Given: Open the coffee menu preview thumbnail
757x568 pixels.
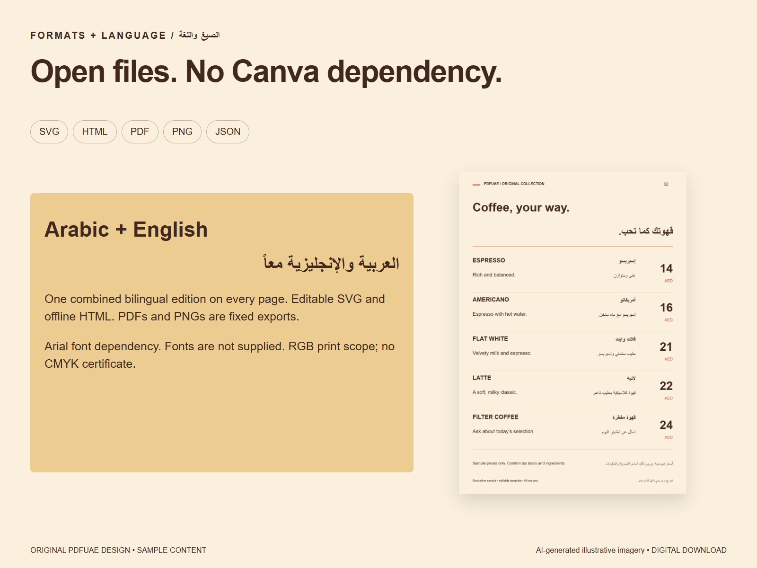Looking at the screenshot, I should pos(572,333).
